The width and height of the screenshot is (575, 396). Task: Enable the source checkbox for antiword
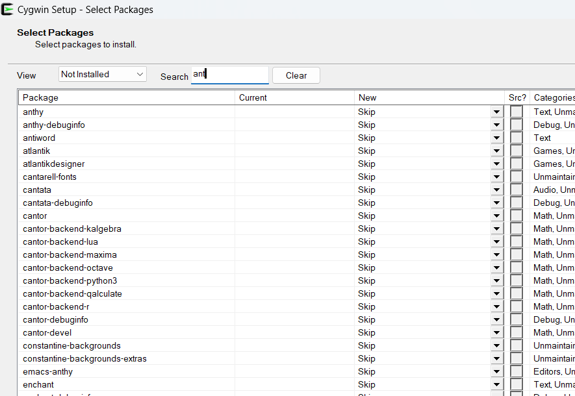pyautogui.click(x=517, y=138)
